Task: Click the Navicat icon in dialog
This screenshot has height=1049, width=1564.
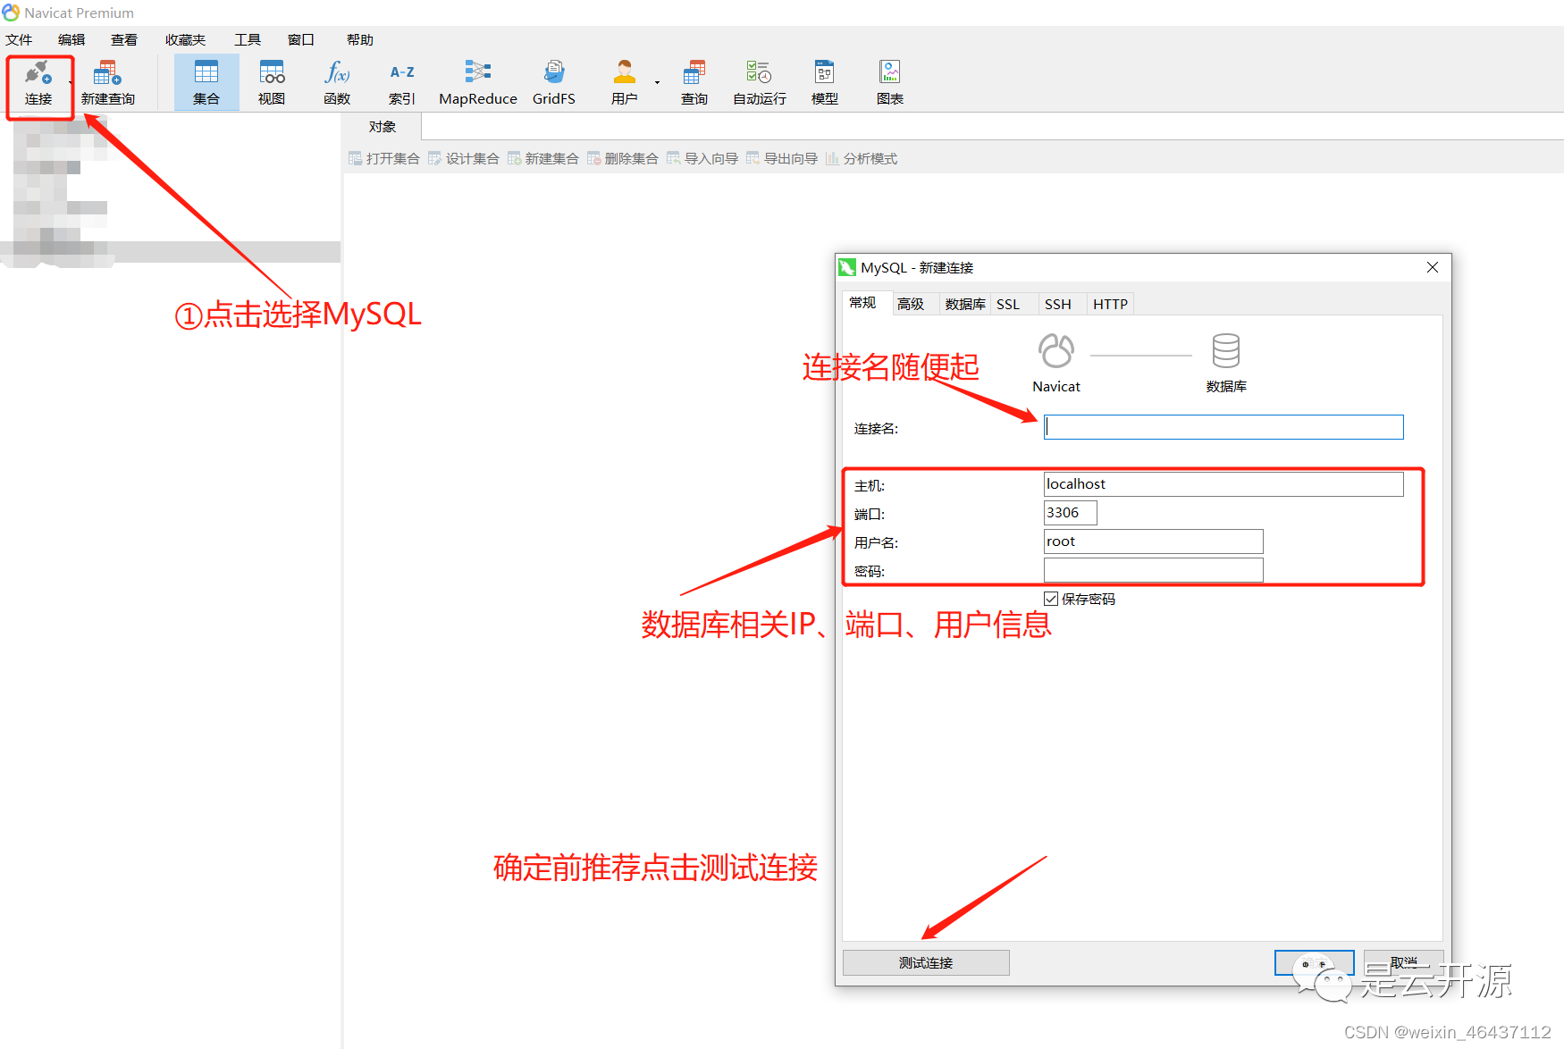Action: [1056, 351]
